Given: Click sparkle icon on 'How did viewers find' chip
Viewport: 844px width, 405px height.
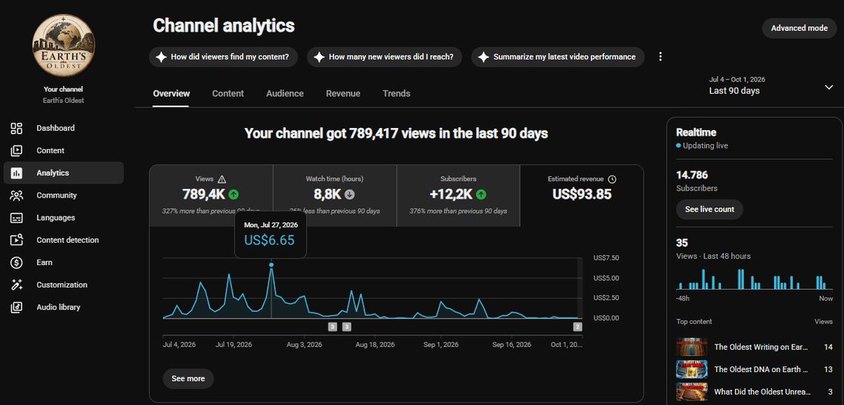Looking at the screenshot, I should coord(161,57).
